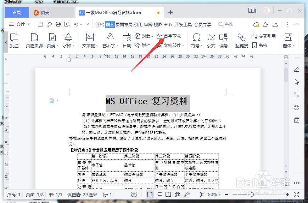Switch to outline view in status bar

click(159, 195)
